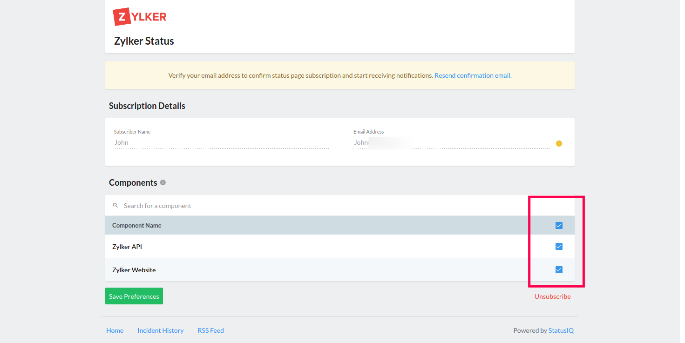Open the StatusIQ link
The height and width of the screenshot is (343, 685).
point(561,330)
